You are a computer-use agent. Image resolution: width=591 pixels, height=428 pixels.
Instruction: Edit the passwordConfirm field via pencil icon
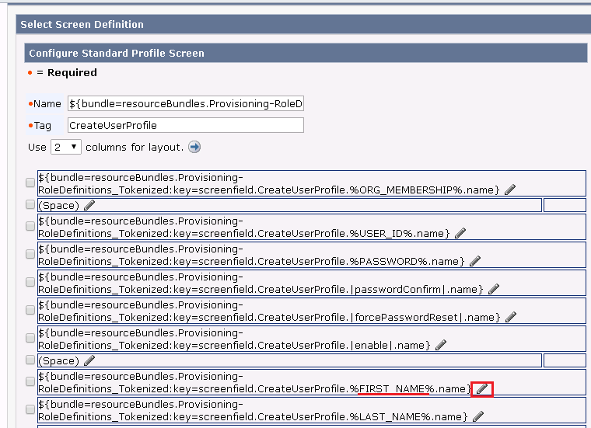[493, 289]
